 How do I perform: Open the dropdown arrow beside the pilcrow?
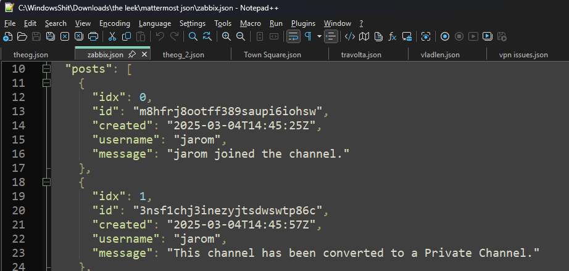[x=319, y=36]
